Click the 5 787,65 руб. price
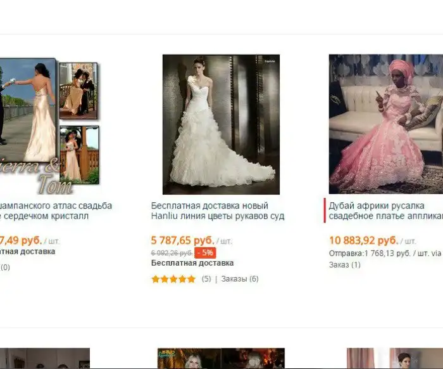The height and width of the screenshot is (369, 443). tap(183, 240)
